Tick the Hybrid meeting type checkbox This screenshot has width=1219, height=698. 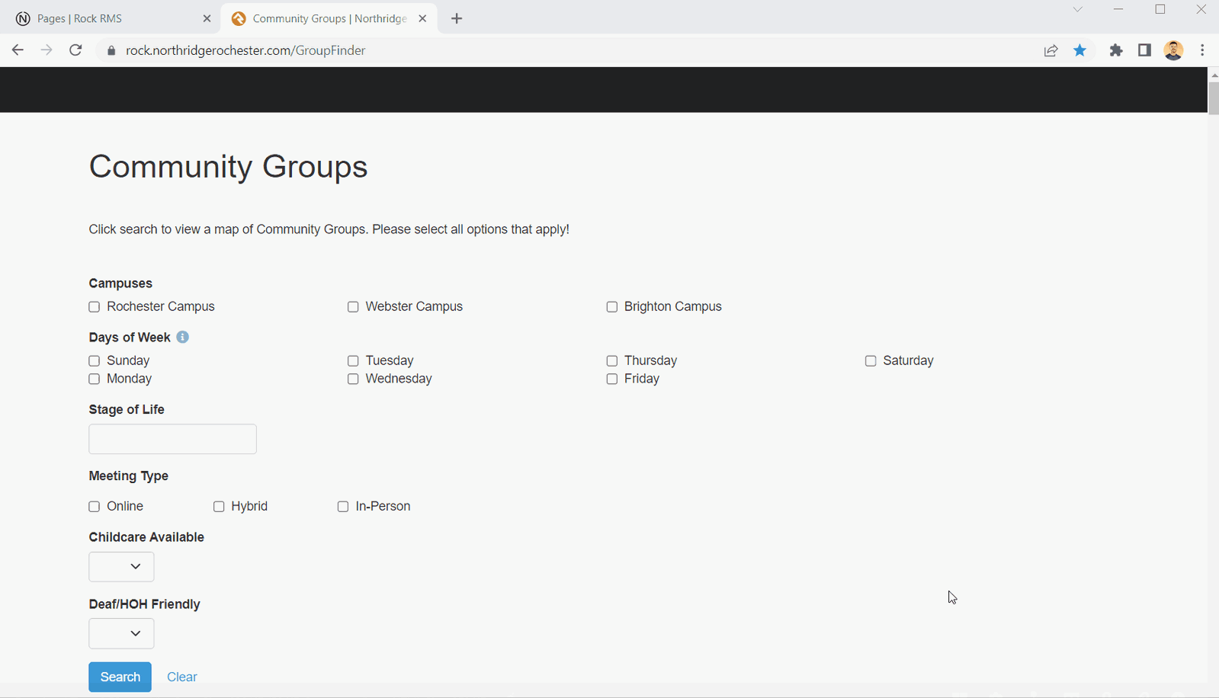(x=219, y=507)
